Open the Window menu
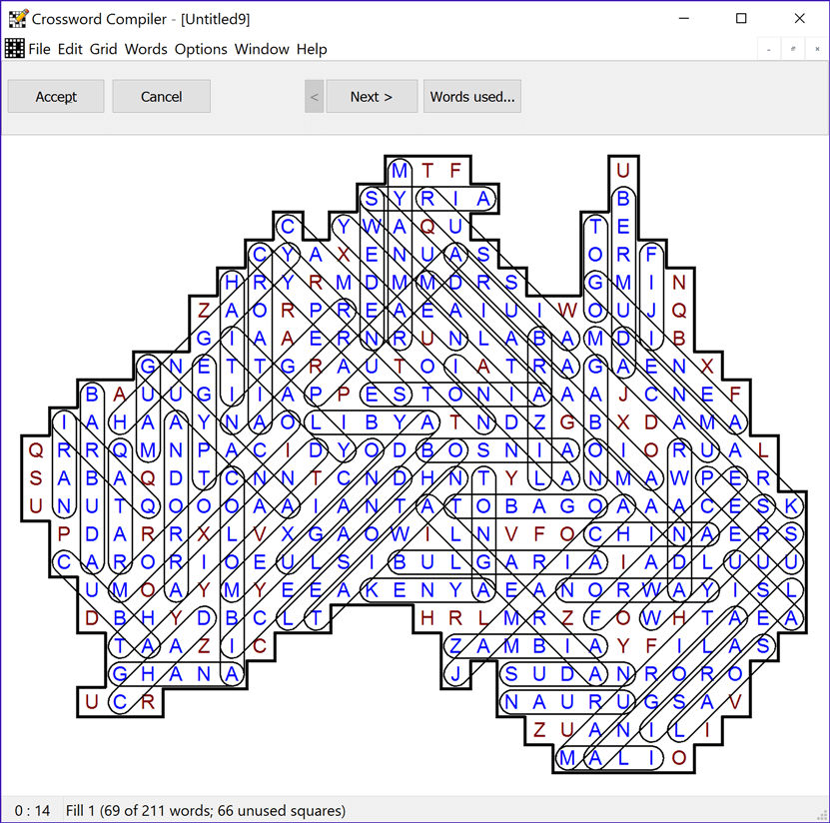 pyautogui.click(x=262, y=49)
